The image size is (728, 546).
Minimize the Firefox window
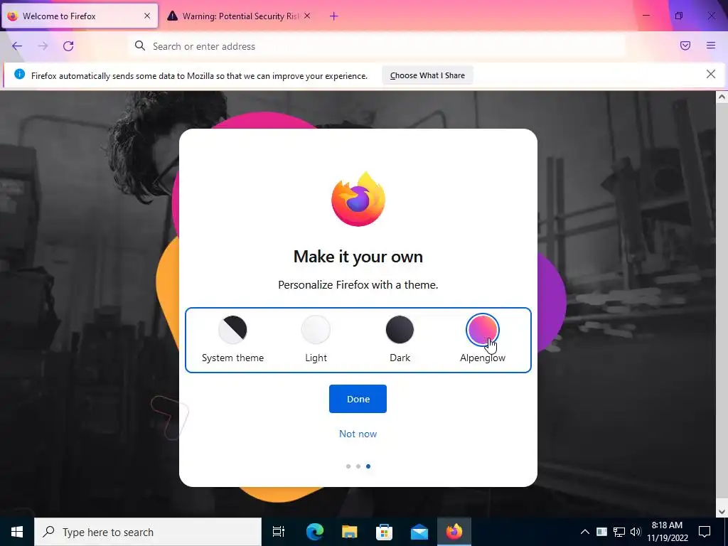(646, 16)
